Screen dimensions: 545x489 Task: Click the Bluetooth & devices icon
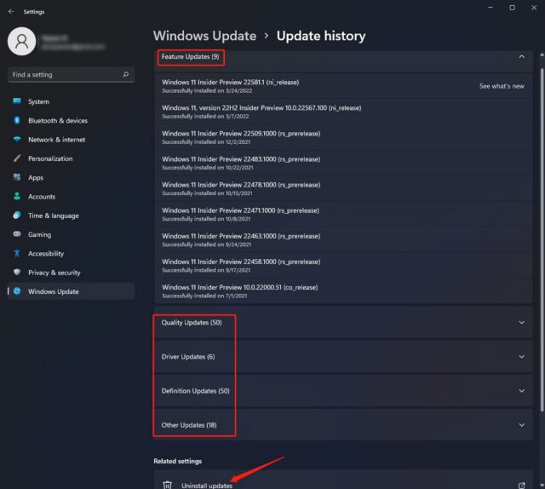[x=17, y=120]
